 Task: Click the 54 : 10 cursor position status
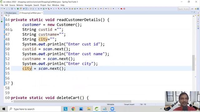pos(143,105)
